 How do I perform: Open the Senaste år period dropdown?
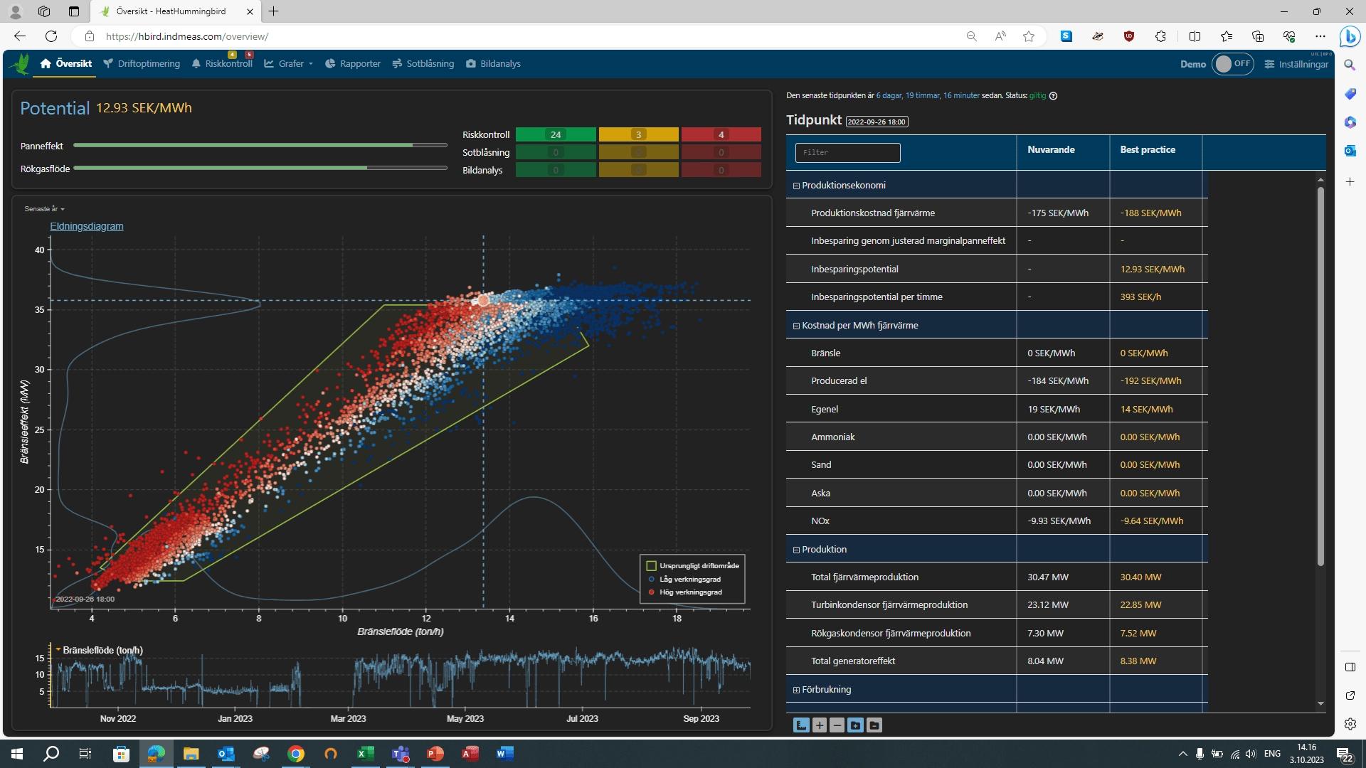click(44, 209)
